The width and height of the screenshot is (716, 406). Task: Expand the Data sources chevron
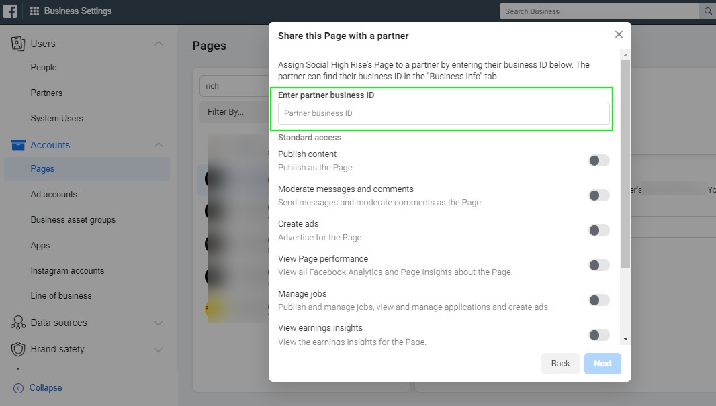pyautogui.click(x=159, y=323)
